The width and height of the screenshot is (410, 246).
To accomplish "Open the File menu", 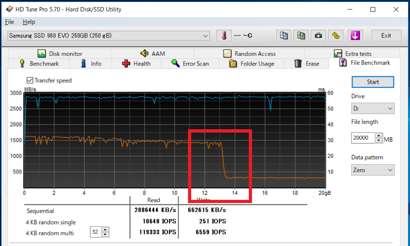I will (x=9, y=22).
